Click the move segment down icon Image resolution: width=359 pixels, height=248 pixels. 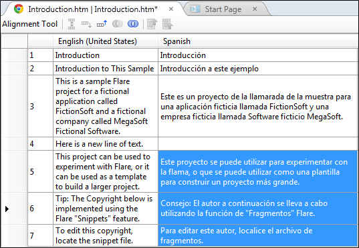point(86,24)
